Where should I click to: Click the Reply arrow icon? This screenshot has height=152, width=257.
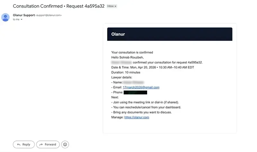point(19,145)
